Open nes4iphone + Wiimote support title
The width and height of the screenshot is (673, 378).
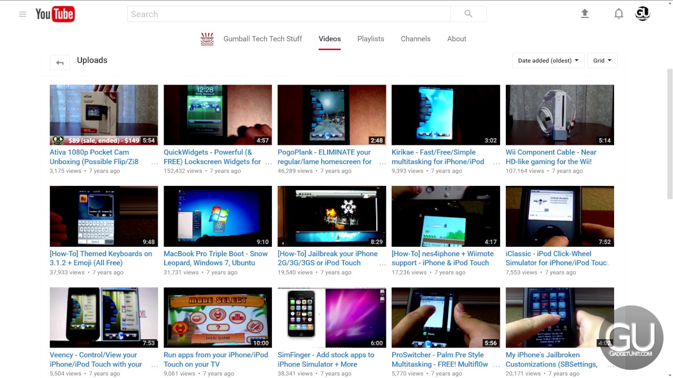click(x=443, y=258)
